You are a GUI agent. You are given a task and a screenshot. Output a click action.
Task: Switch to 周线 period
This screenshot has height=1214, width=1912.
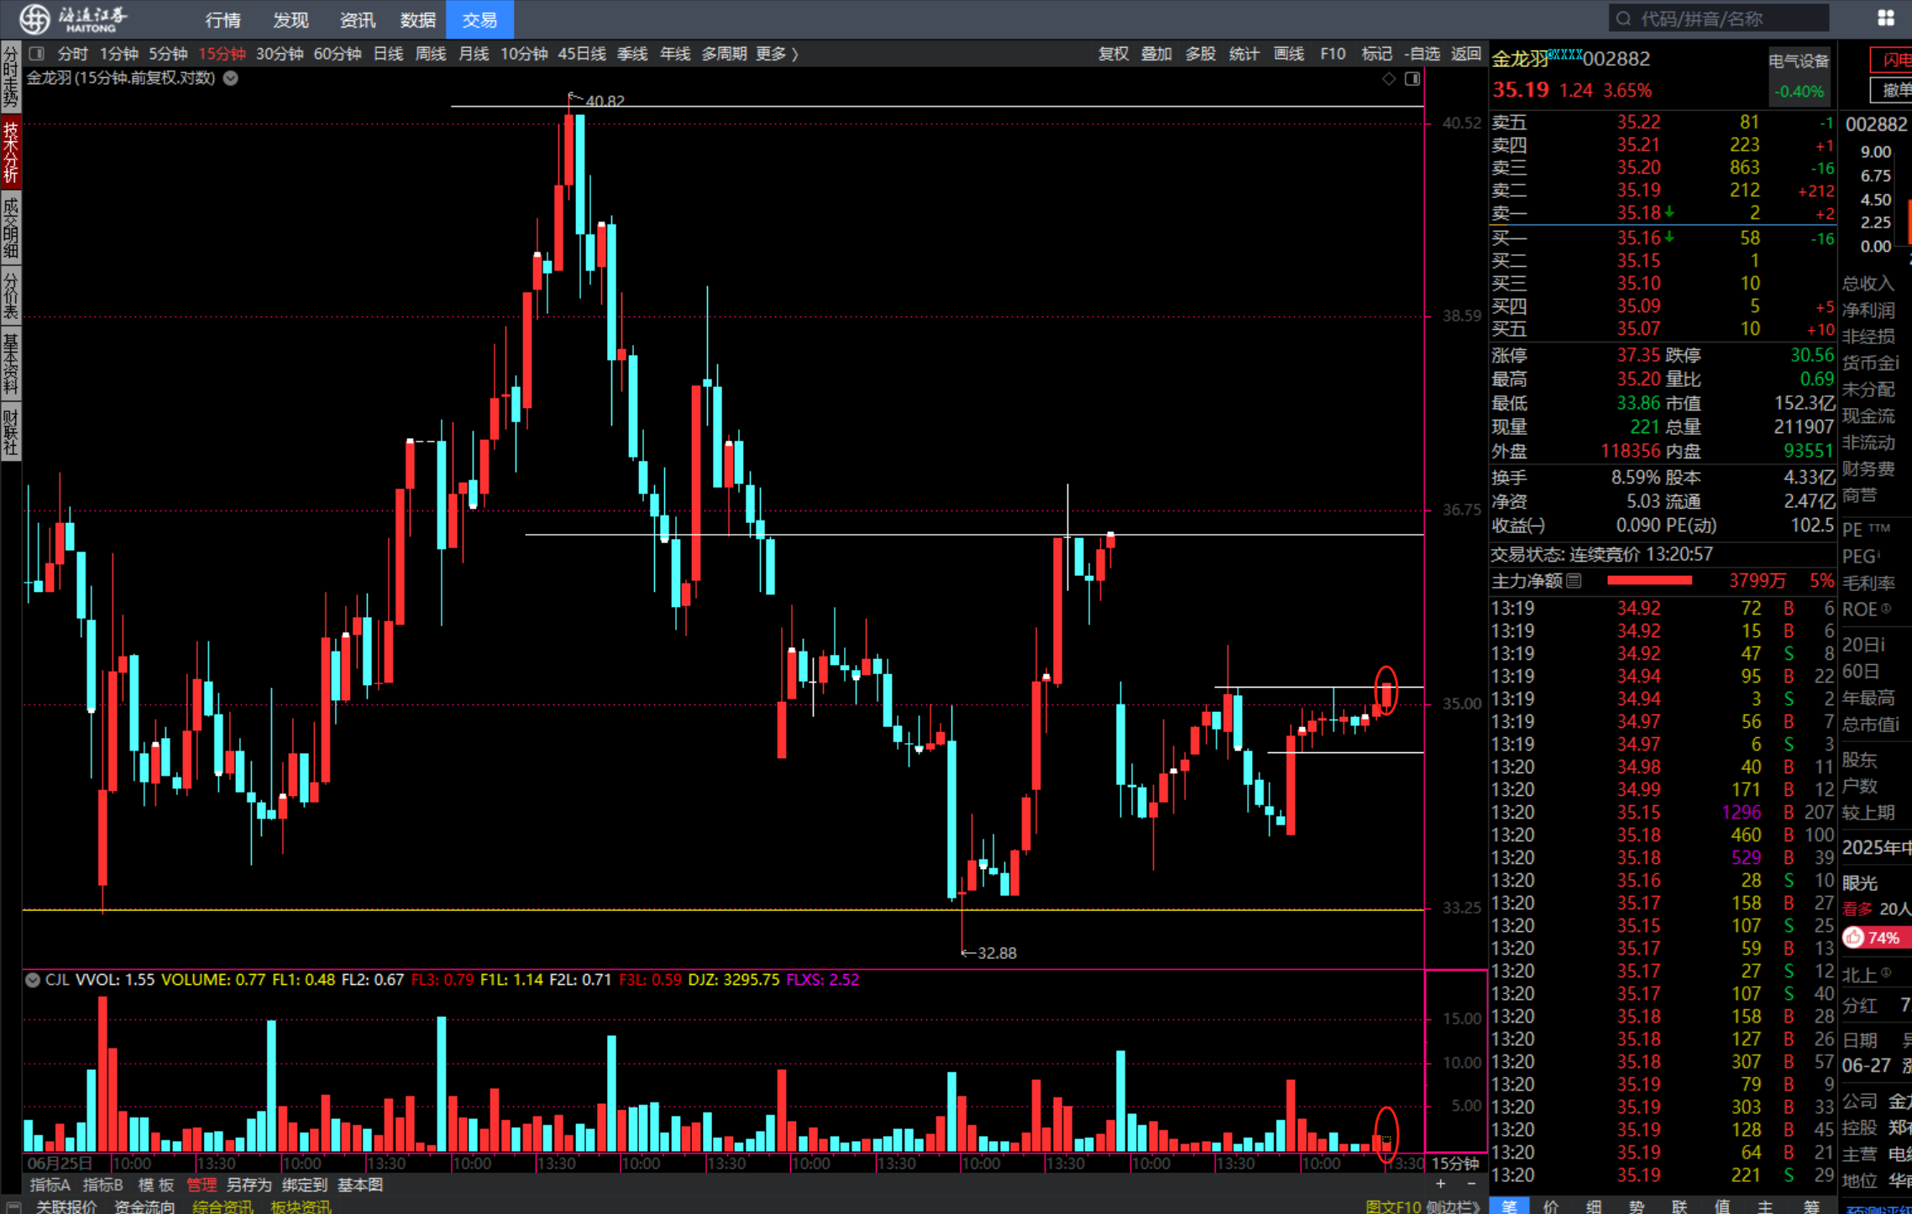pos(431,54)
